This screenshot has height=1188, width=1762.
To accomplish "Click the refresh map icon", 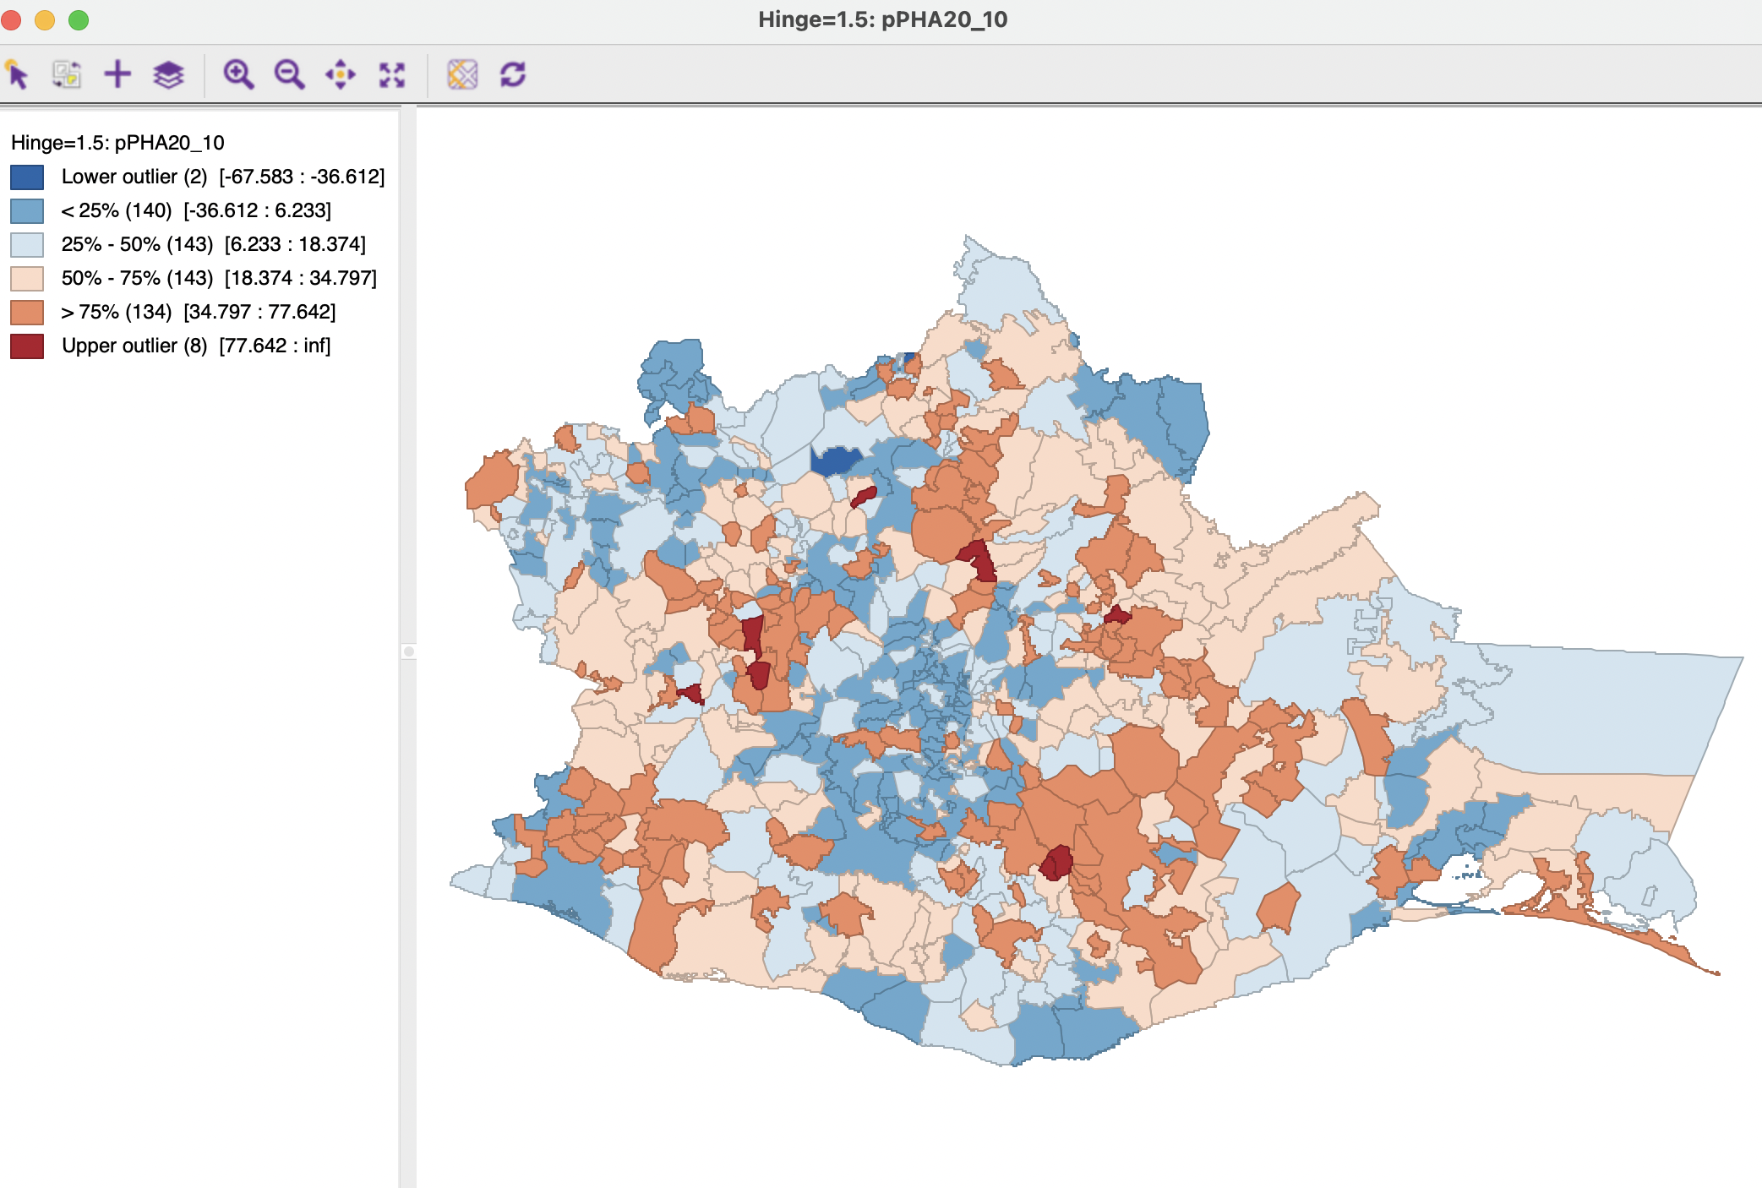I will 513,74.
